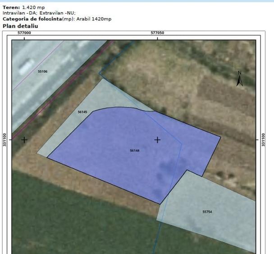Click the north arrow symbol
Viewport: 274px width, 254px height.
(240, 79)
